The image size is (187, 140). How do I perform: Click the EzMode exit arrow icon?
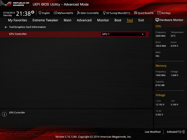183,132
